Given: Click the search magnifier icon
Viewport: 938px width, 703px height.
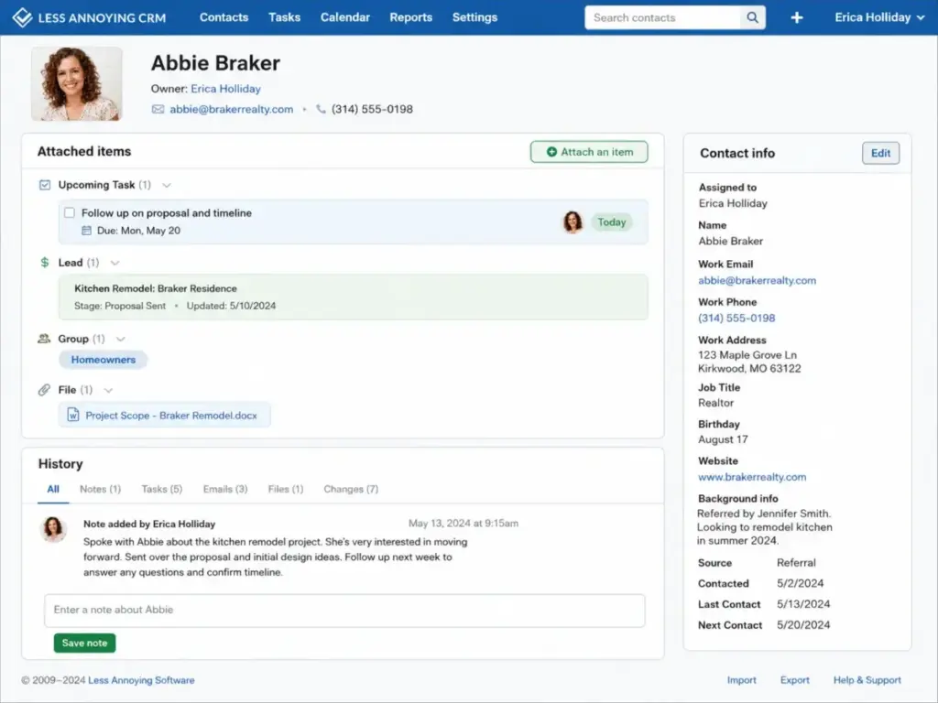Looking at the screenshot, I should (x=752, y=17).
